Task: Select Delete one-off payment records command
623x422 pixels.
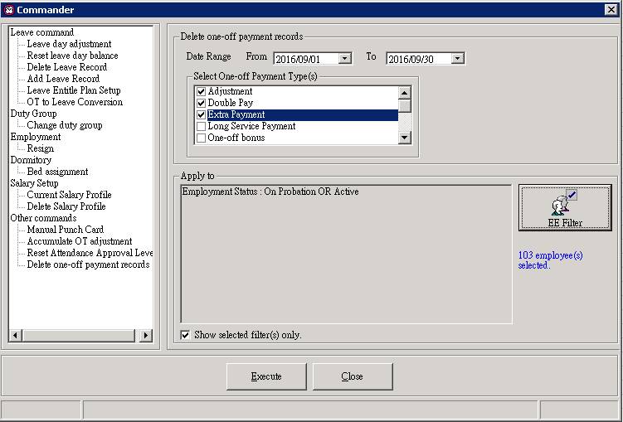Action: point(88,264)
